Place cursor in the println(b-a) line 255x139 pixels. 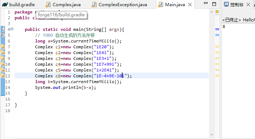coord(66,87)
